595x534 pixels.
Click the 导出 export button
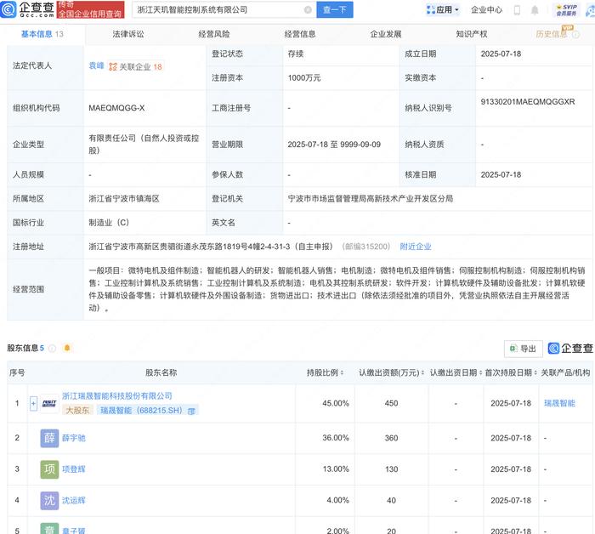(523, 349)
